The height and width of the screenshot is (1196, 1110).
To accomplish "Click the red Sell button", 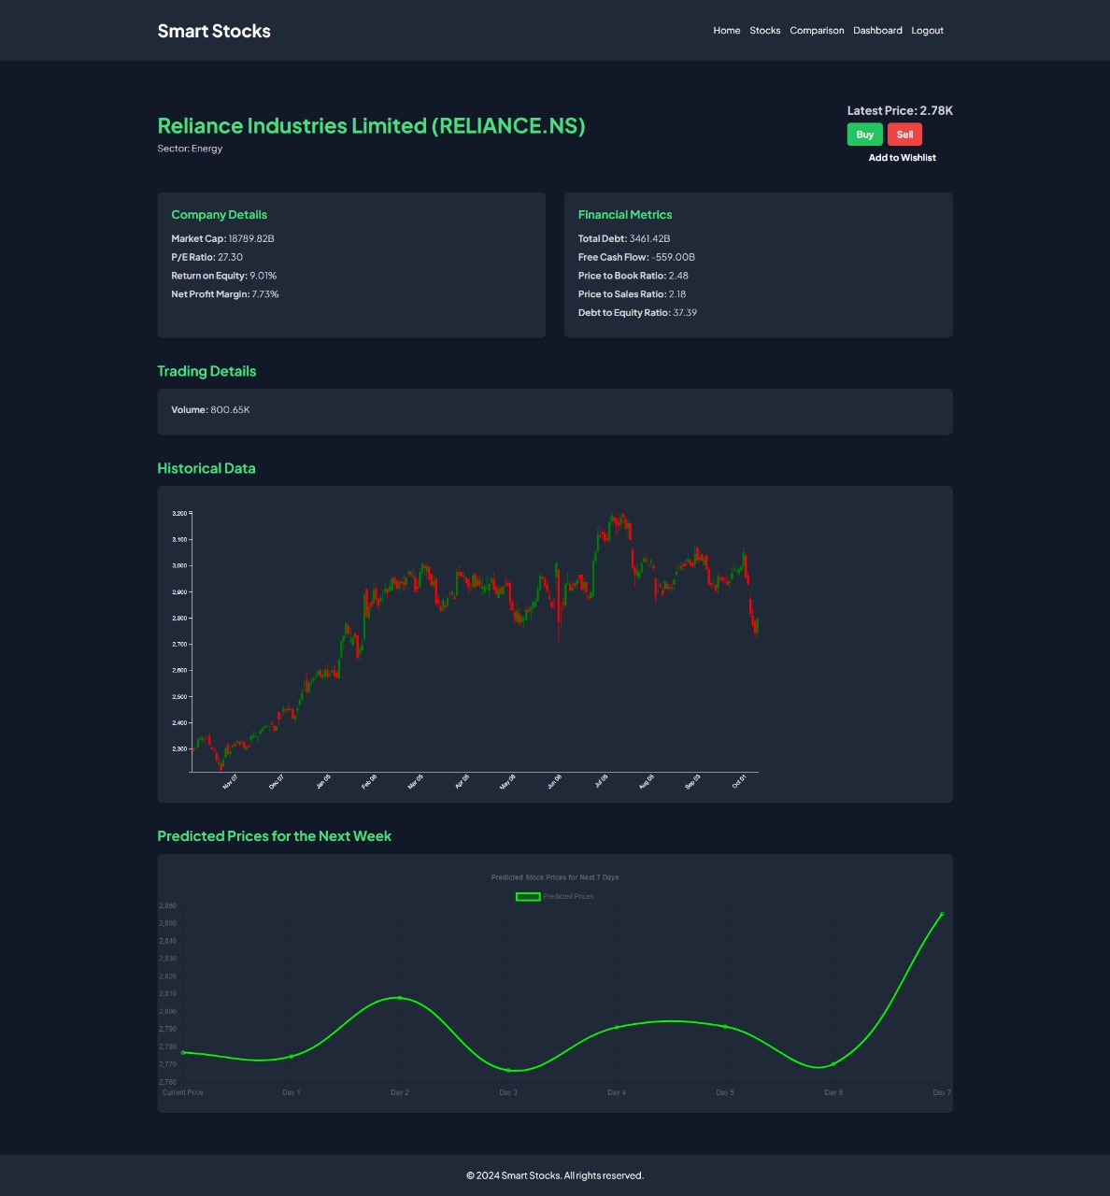I will click(904, 135).
